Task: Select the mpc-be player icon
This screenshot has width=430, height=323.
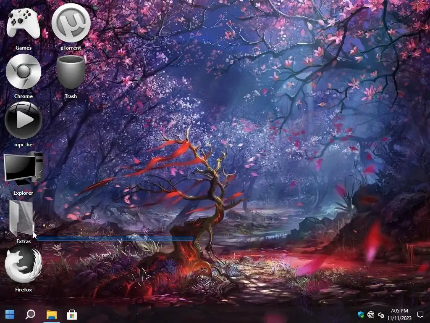Action: coord(24,120)
